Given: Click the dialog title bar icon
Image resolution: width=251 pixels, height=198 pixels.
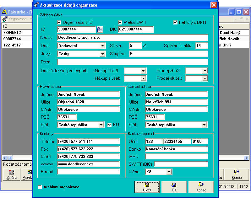Looking at the screenshot, I should [x=37, y=5].
